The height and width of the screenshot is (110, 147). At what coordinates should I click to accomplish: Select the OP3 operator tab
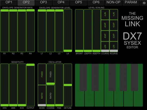click(x=43, y=2)
